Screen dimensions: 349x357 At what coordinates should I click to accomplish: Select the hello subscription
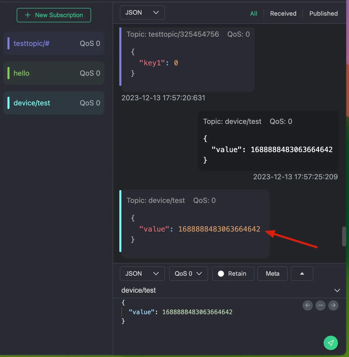point(54,73)
